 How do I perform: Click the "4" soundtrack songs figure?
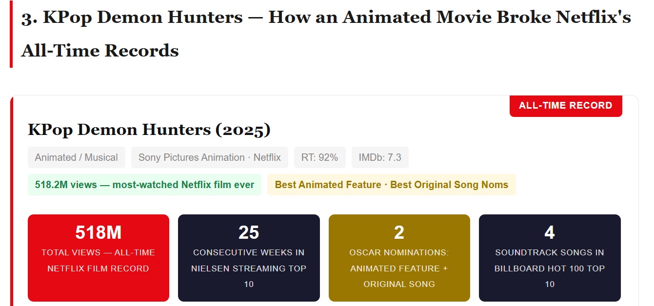point(550,232)
